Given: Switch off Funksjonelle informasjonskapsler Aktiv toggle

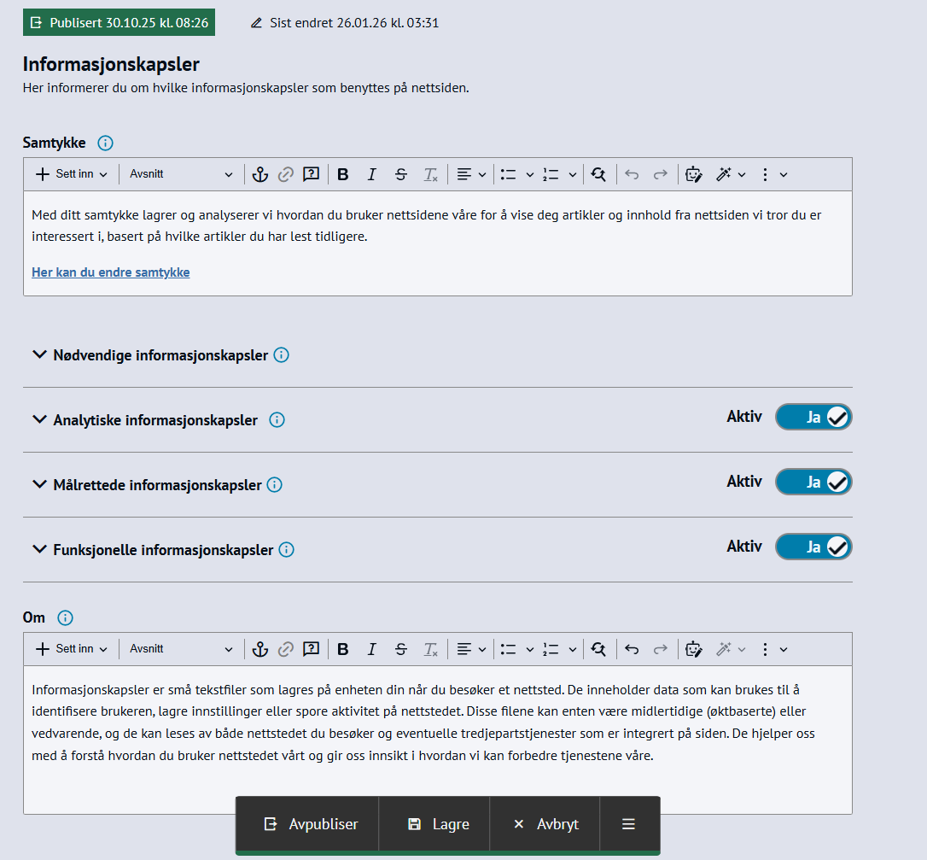Looking at the screenshot, I should click(813, 547).
